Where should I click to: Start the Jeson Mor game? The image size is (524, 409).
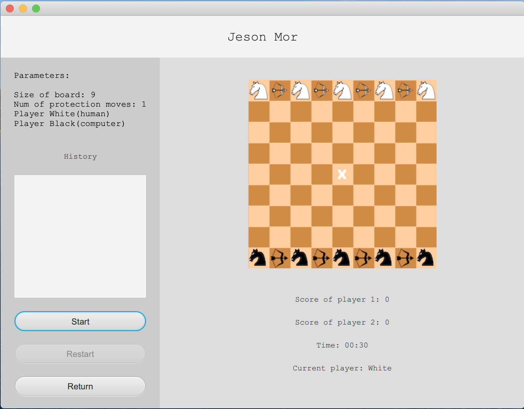pyautogui.click(x=80, y=321)
